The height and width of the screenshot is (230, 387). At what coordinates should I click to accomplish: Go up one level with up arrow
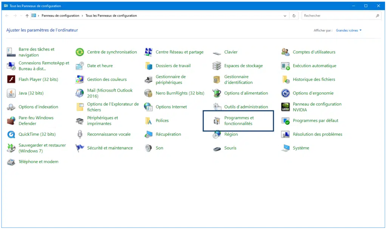pos(27,16)
